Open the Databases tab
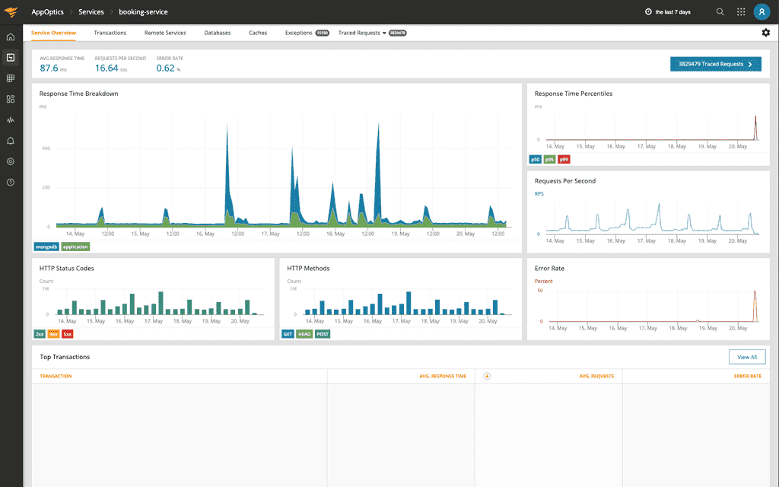This screenshot has width=779, height=487. [x=218, y=33]
